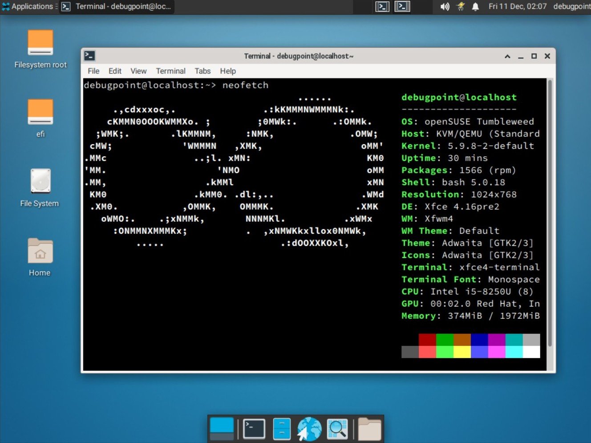Open the terminal emulator from the dock
The height and width of the screenshot is (443, 591).
pos(254,428)
